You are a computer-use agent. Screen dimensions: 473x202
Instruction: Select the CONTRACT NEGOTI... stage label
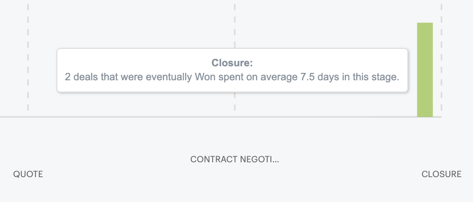pyautogui.click(x=235, y=159)
